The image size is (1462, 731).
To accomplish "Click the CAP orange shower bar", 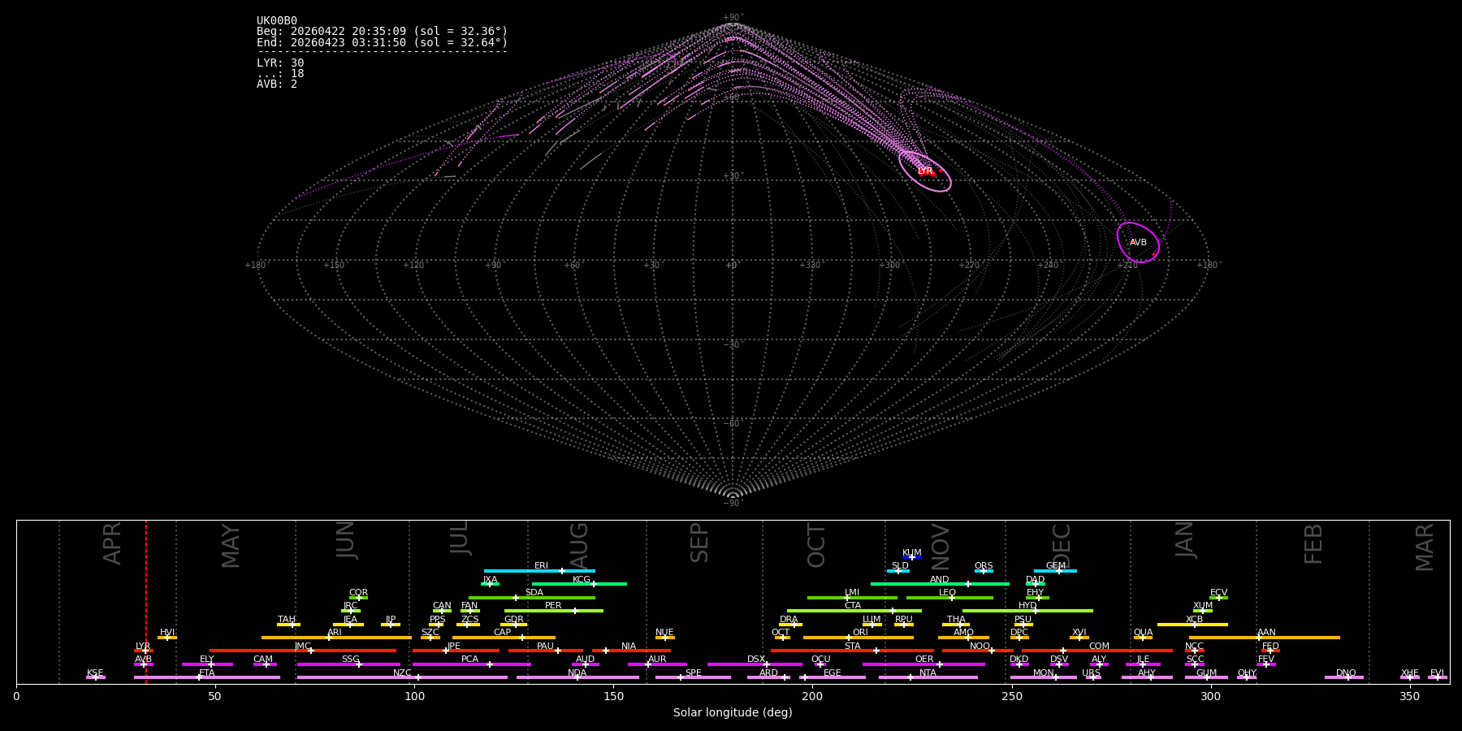I will [504, 638].
